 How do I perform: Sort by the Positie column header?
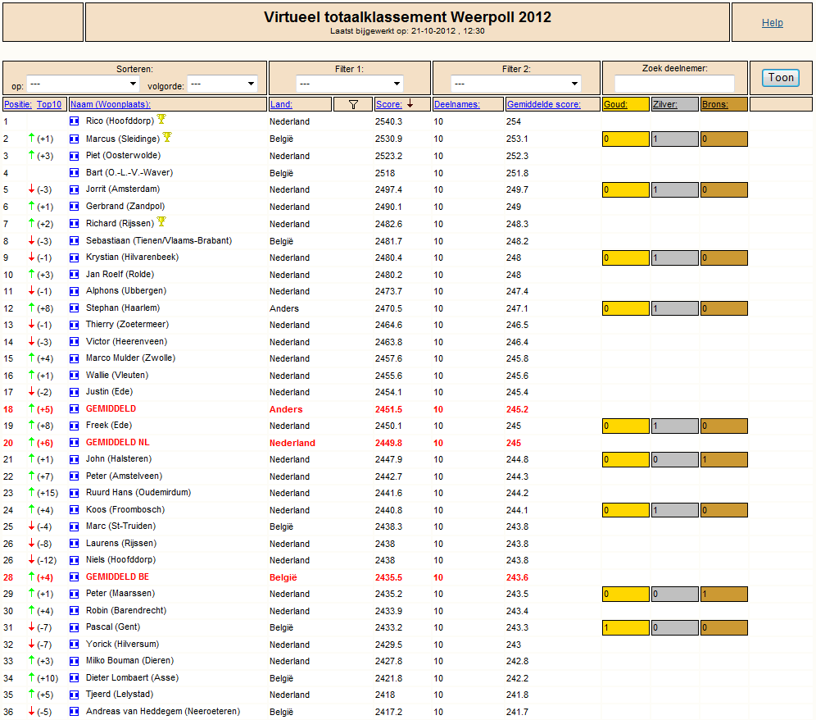click(x=18, y=104)
